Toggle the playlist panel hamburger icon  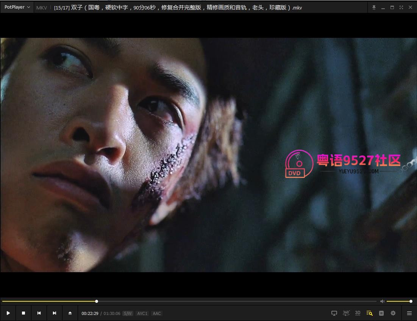tap(409, 313)
